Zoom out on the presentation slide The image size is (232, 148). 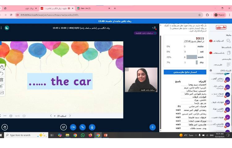(24, 116)
